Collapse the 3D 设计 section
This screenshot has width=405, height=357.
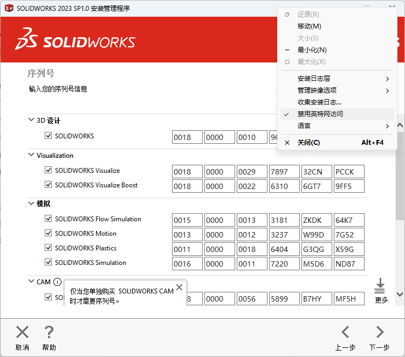click(x=31, y=120)
